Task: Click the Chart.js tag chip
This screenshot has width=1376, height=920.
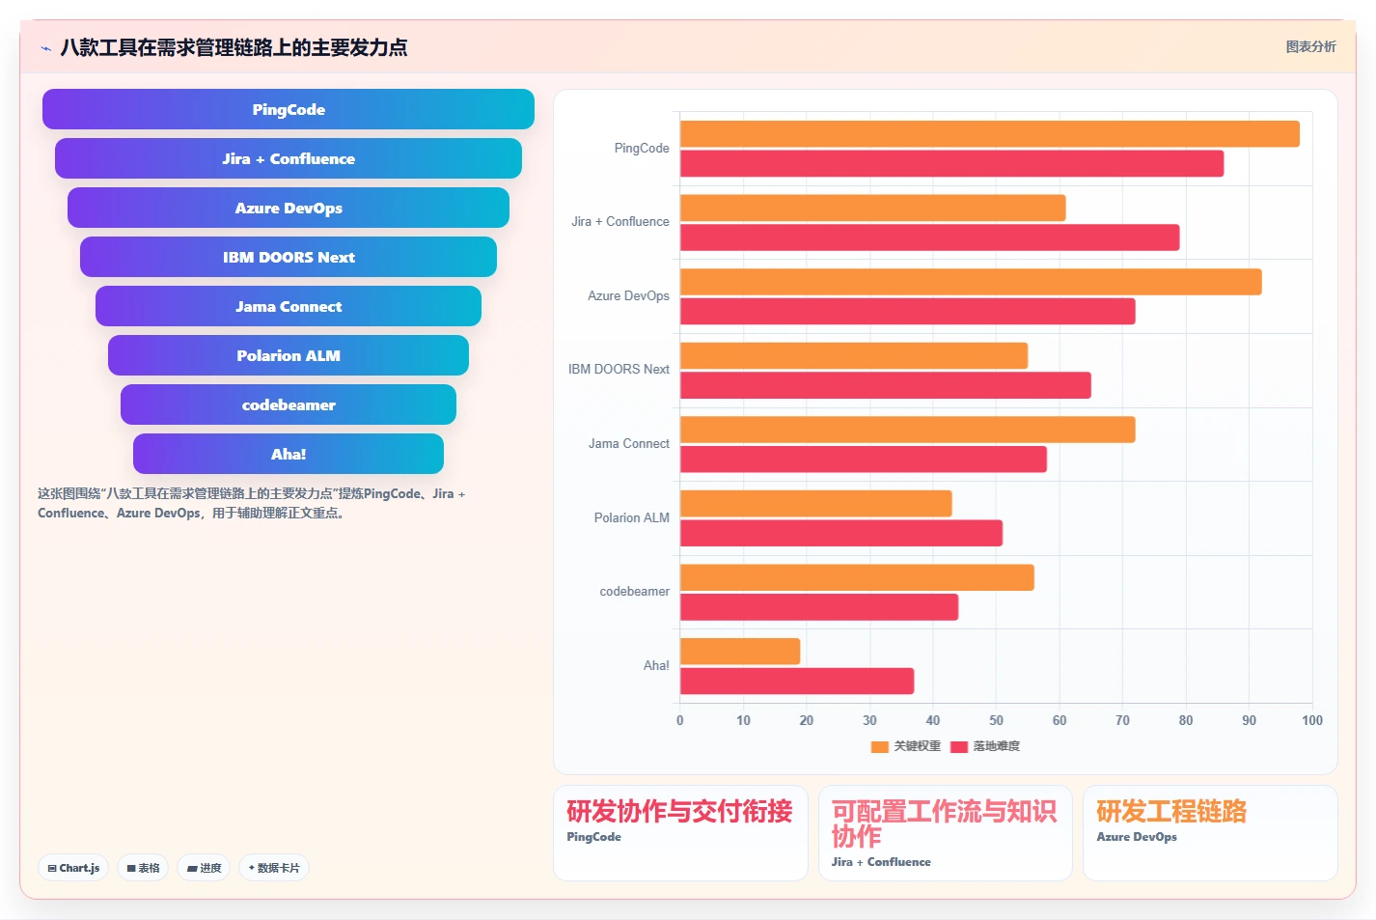Action: click(73, 868)
